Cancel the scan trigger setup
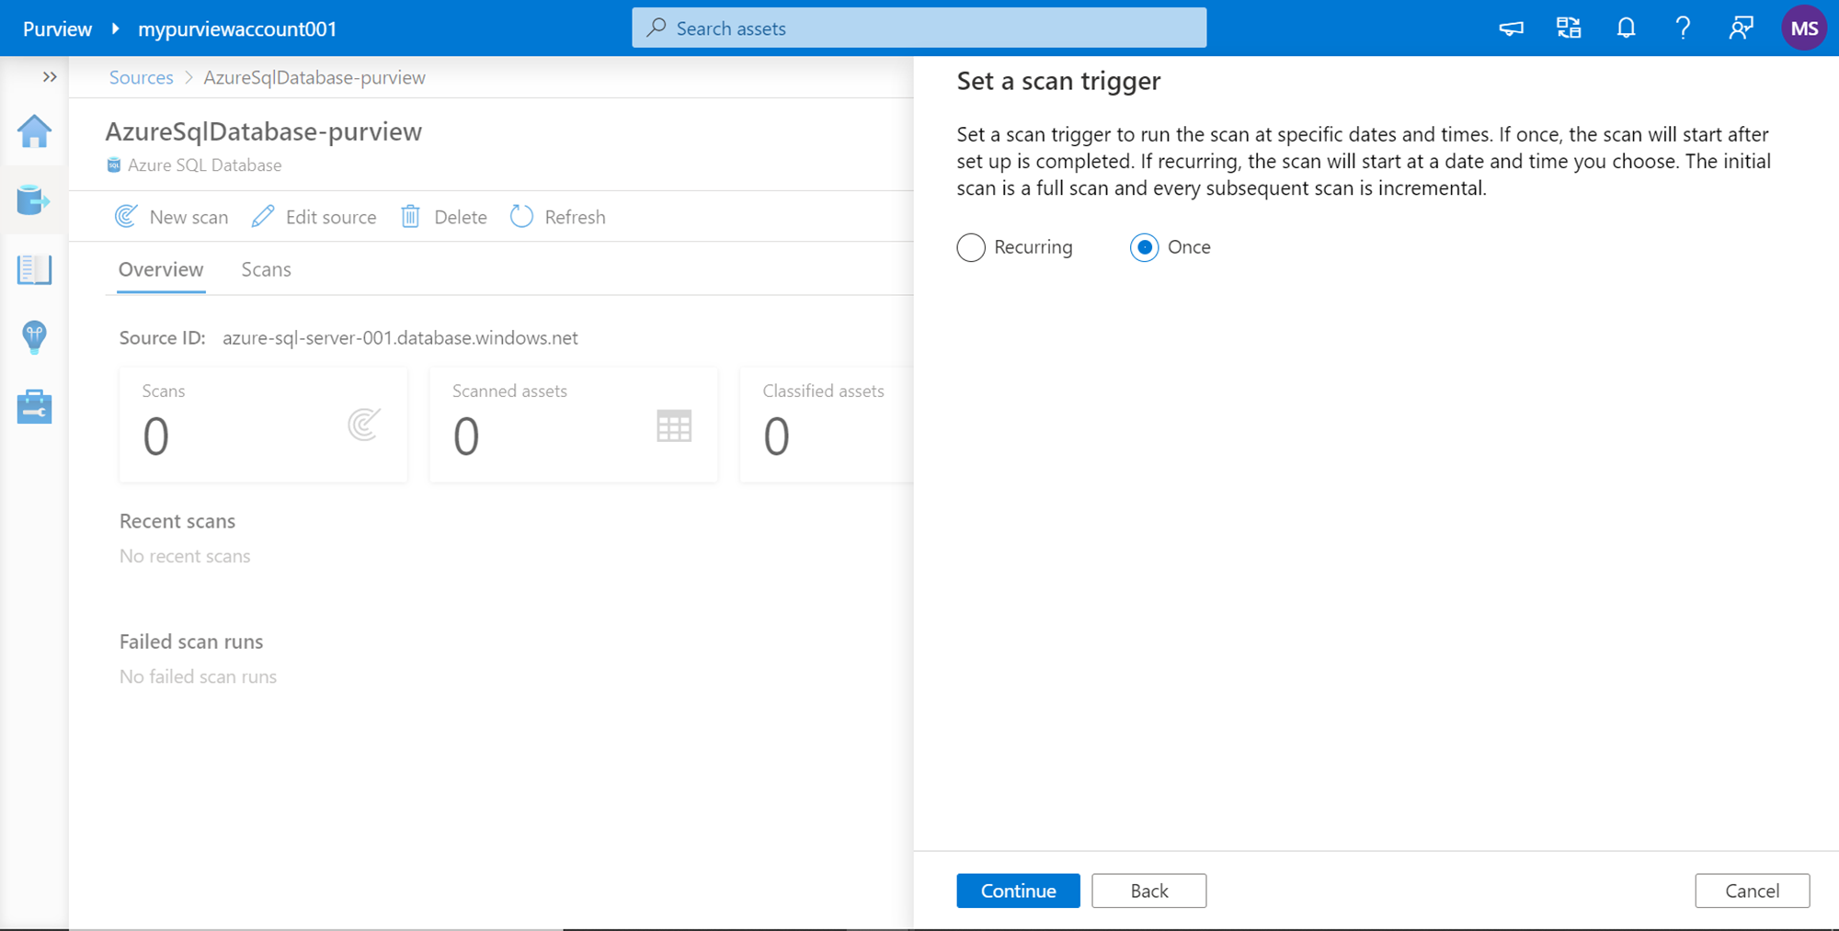 (x=1752, y=891)
